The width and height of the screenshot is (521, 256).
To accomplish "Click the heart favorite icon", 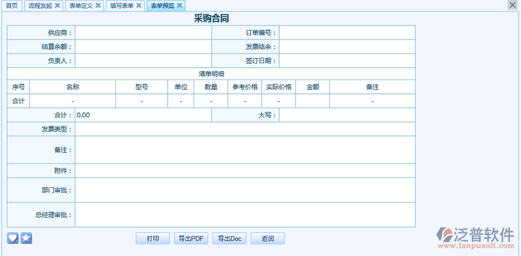I will tap(12, 238).
